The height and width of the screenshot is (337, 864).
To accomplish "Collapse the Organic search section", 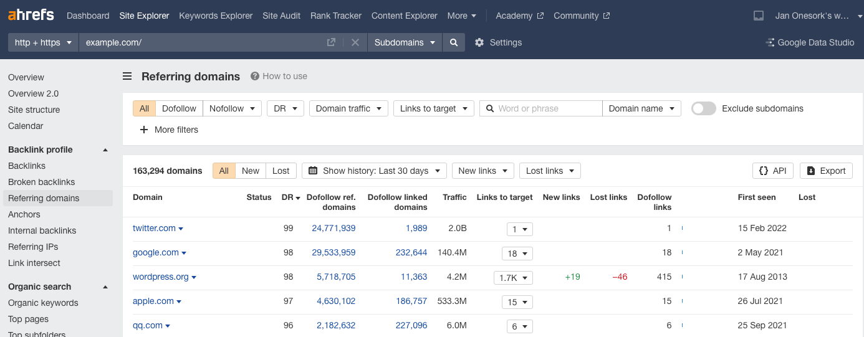I will coord(105,287).
